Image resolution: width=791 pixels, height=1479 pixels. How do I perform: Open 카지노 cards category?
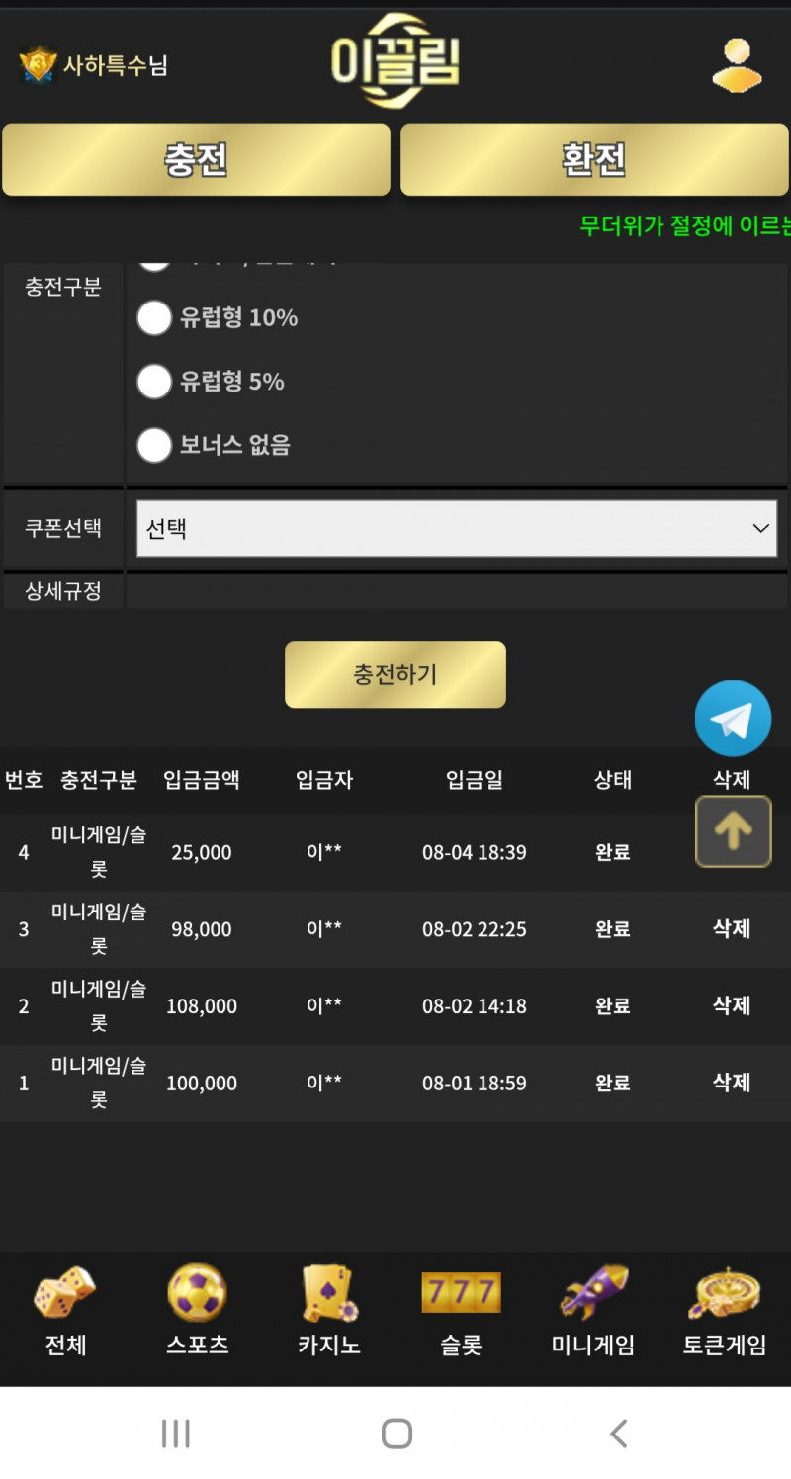point(329,1311)
